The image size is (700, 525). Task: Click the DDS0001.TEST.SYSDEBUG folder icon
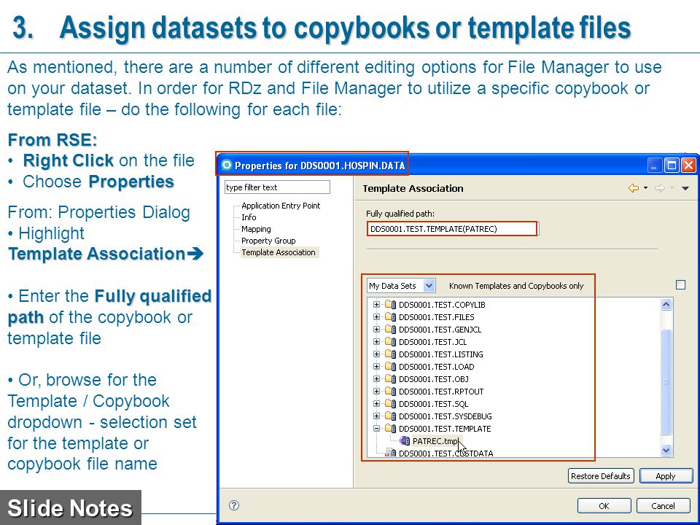tap(391, 416)
